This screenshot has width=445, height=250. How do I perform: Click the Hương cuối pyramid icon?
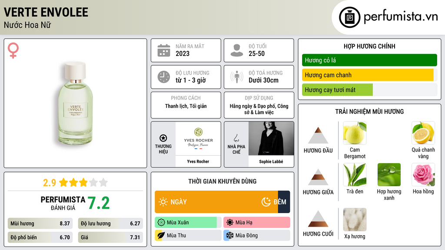pyautogui.click(x=318, y=219)
